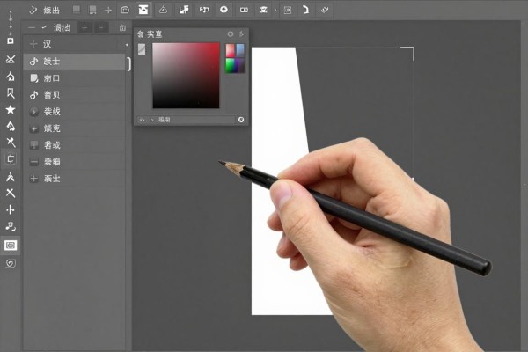Viewport: 528px width, 352px height.
Task: Select the star shape tool in left toolbar
Action: point(11,109)
